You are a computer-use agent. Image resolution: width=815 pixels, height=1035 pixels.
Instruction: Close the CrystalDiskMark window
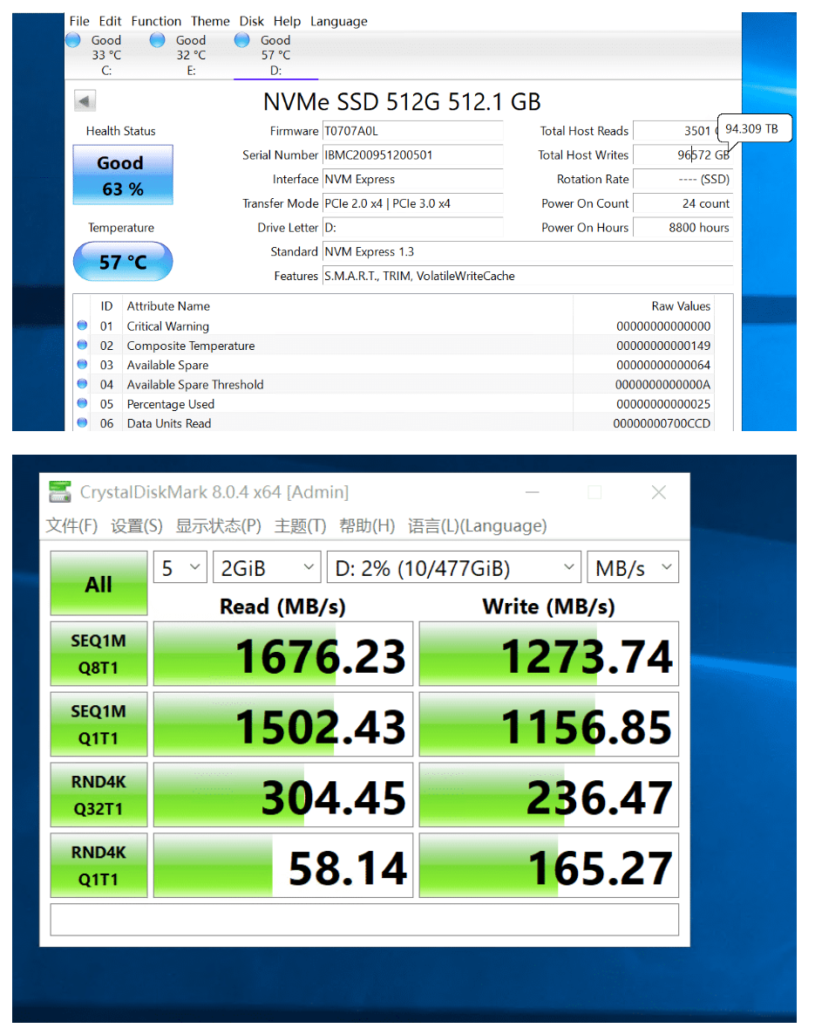[658, 492]
